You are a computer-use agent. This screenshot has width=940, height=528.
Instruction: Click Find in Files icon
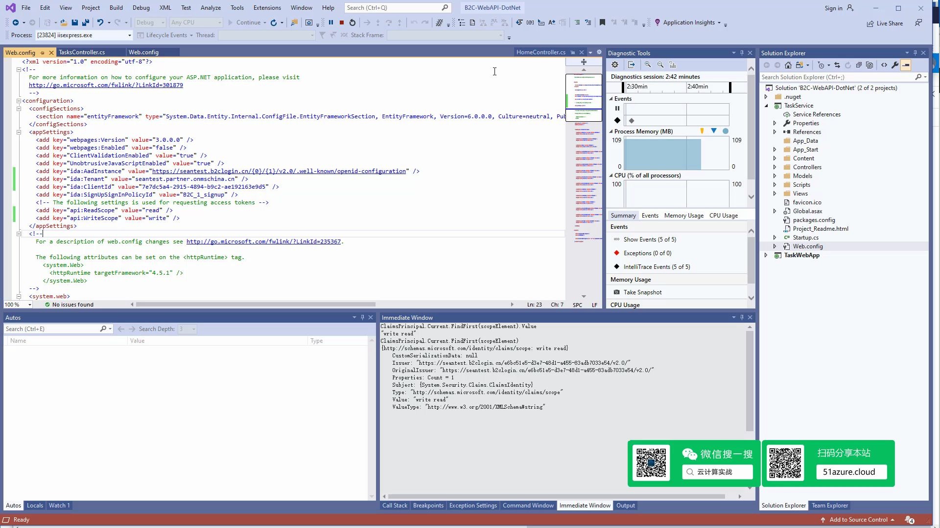(294, 22)
